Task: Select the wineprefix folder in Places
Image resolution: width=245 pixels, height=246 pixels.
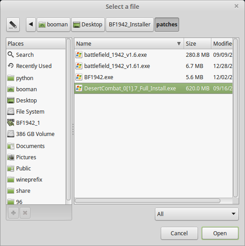Action: coord(36,179)
